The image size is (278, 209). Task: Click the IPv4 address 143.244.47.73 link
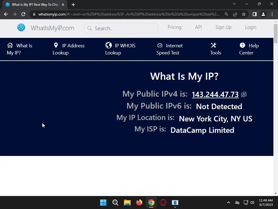(x=215, y=94)
